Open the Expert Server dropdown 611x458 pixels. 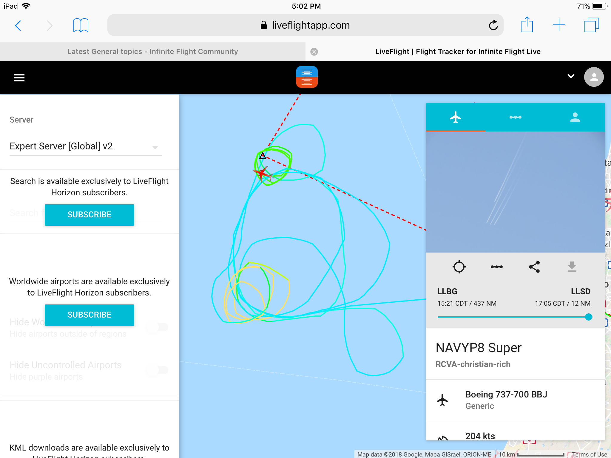click(x=86, y=146)
